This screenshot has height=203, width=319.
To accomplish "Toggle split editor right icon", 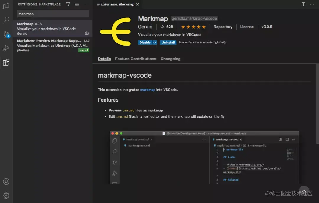I will [303, 4].
